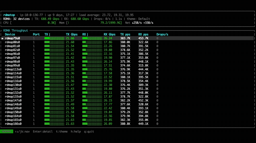Select the rdmap149s0 device row

(127, 108)
